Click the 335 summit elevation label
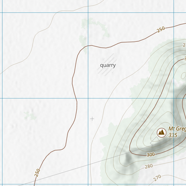Image resolution: width=186 pixels, height=186 pixels. pyautogui.click(x=173, y=135)
